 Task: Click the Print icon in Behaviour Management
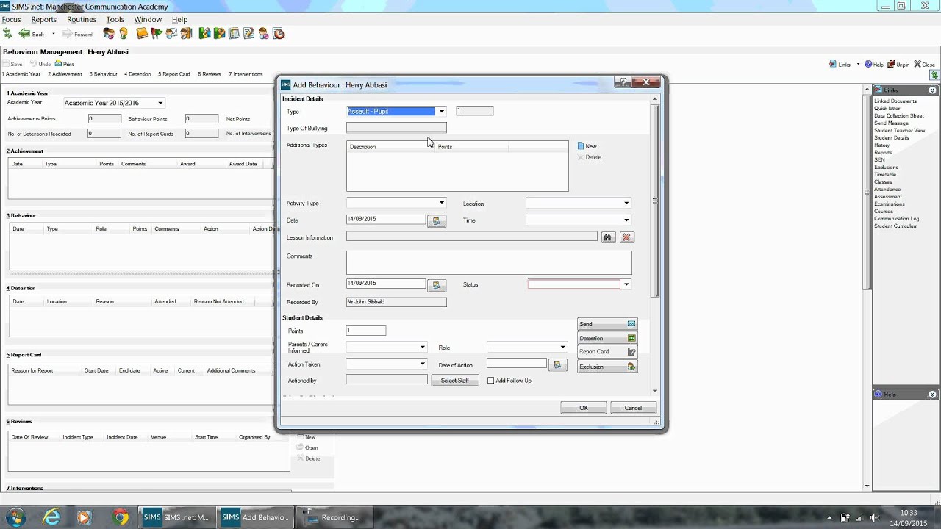[58, 64]
